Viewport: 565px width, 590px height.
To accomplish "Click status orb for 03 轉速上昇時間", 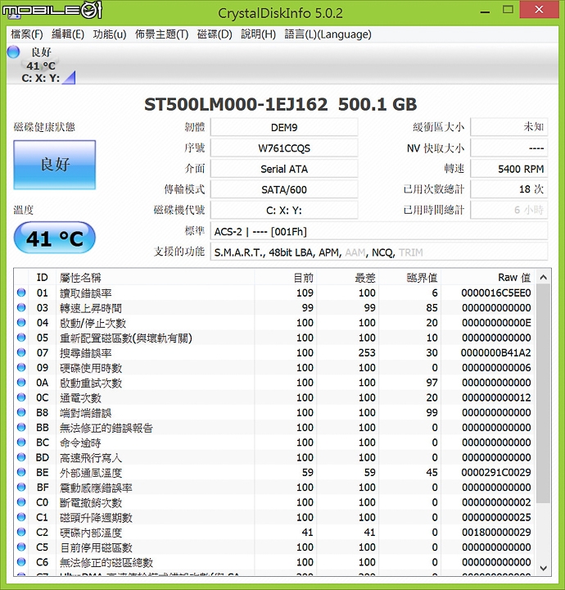I will point(21,307).
